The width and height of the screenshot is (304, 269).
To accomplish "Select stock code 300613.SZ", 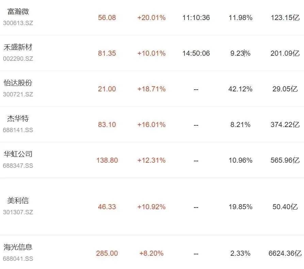I will pyautogui.click(x=18, y=23).
